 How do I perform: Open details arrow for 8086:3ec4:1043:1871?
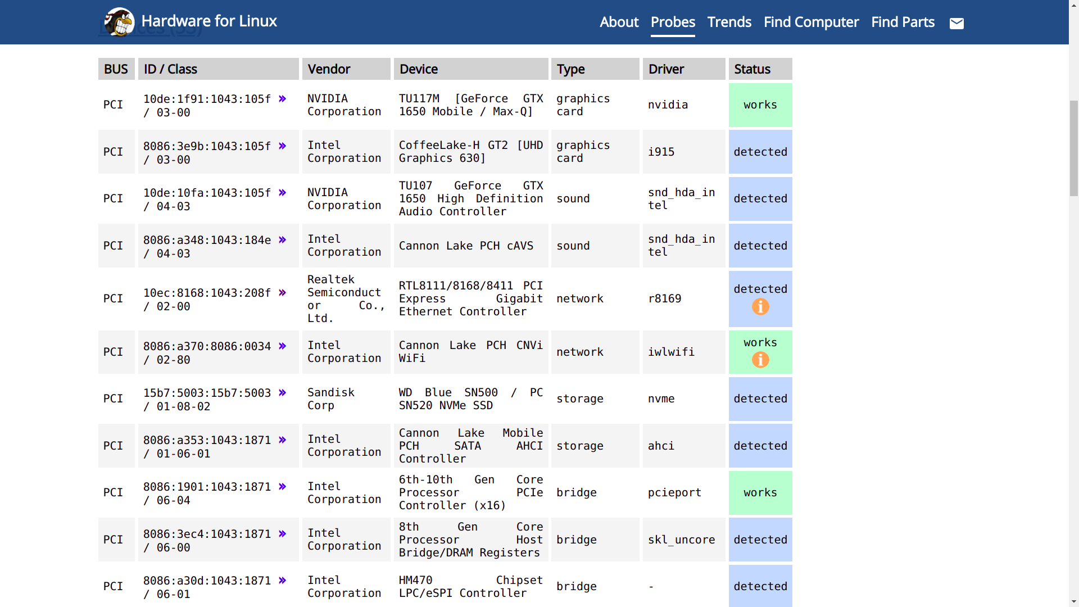283,534
